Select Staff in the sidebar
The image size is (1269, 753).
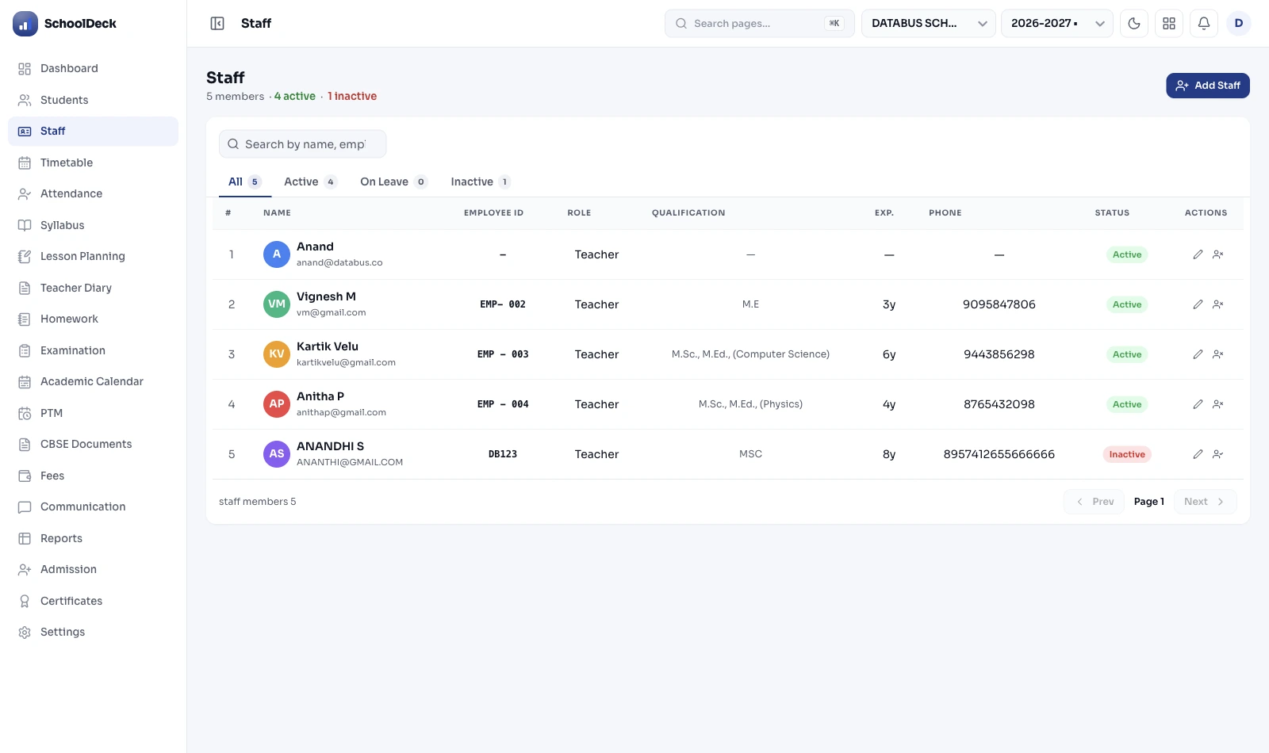pyautogui.click(x=93, y=132)
